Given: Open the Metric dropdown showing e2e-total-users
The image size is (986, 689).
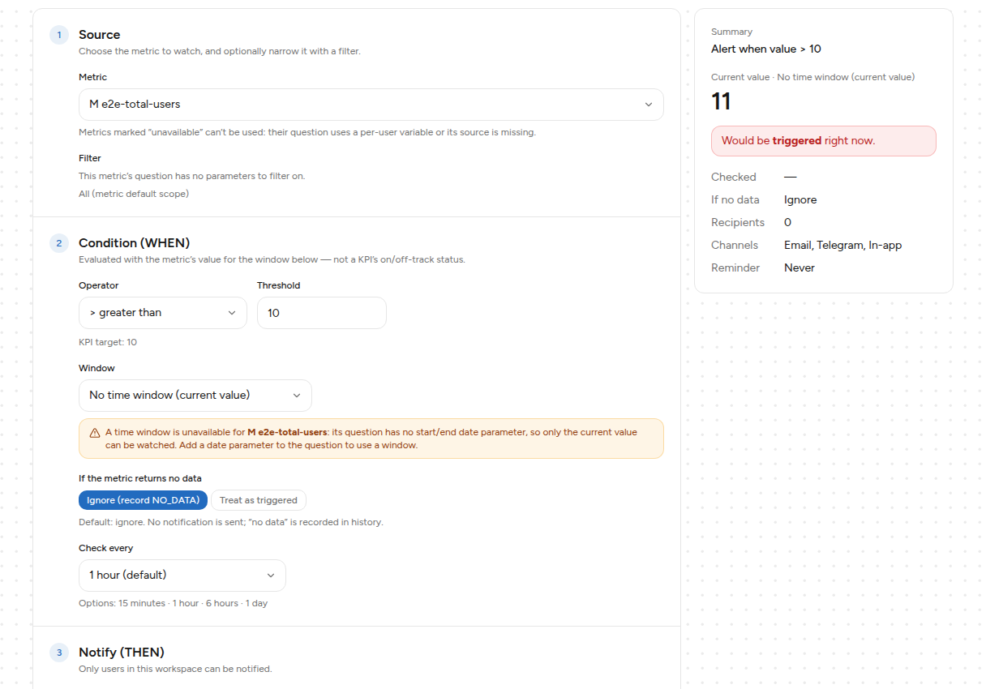Looking at the screenshot, I should 371,105.
